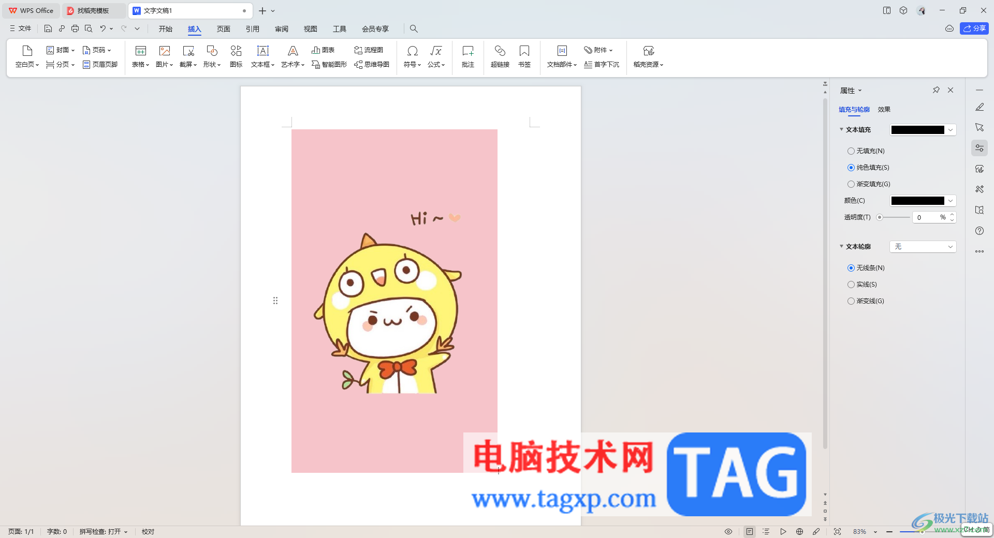The width and height of the screenshot is (994, 538).
Task: Click the transparency percent input field
Action: coord(926,217)
